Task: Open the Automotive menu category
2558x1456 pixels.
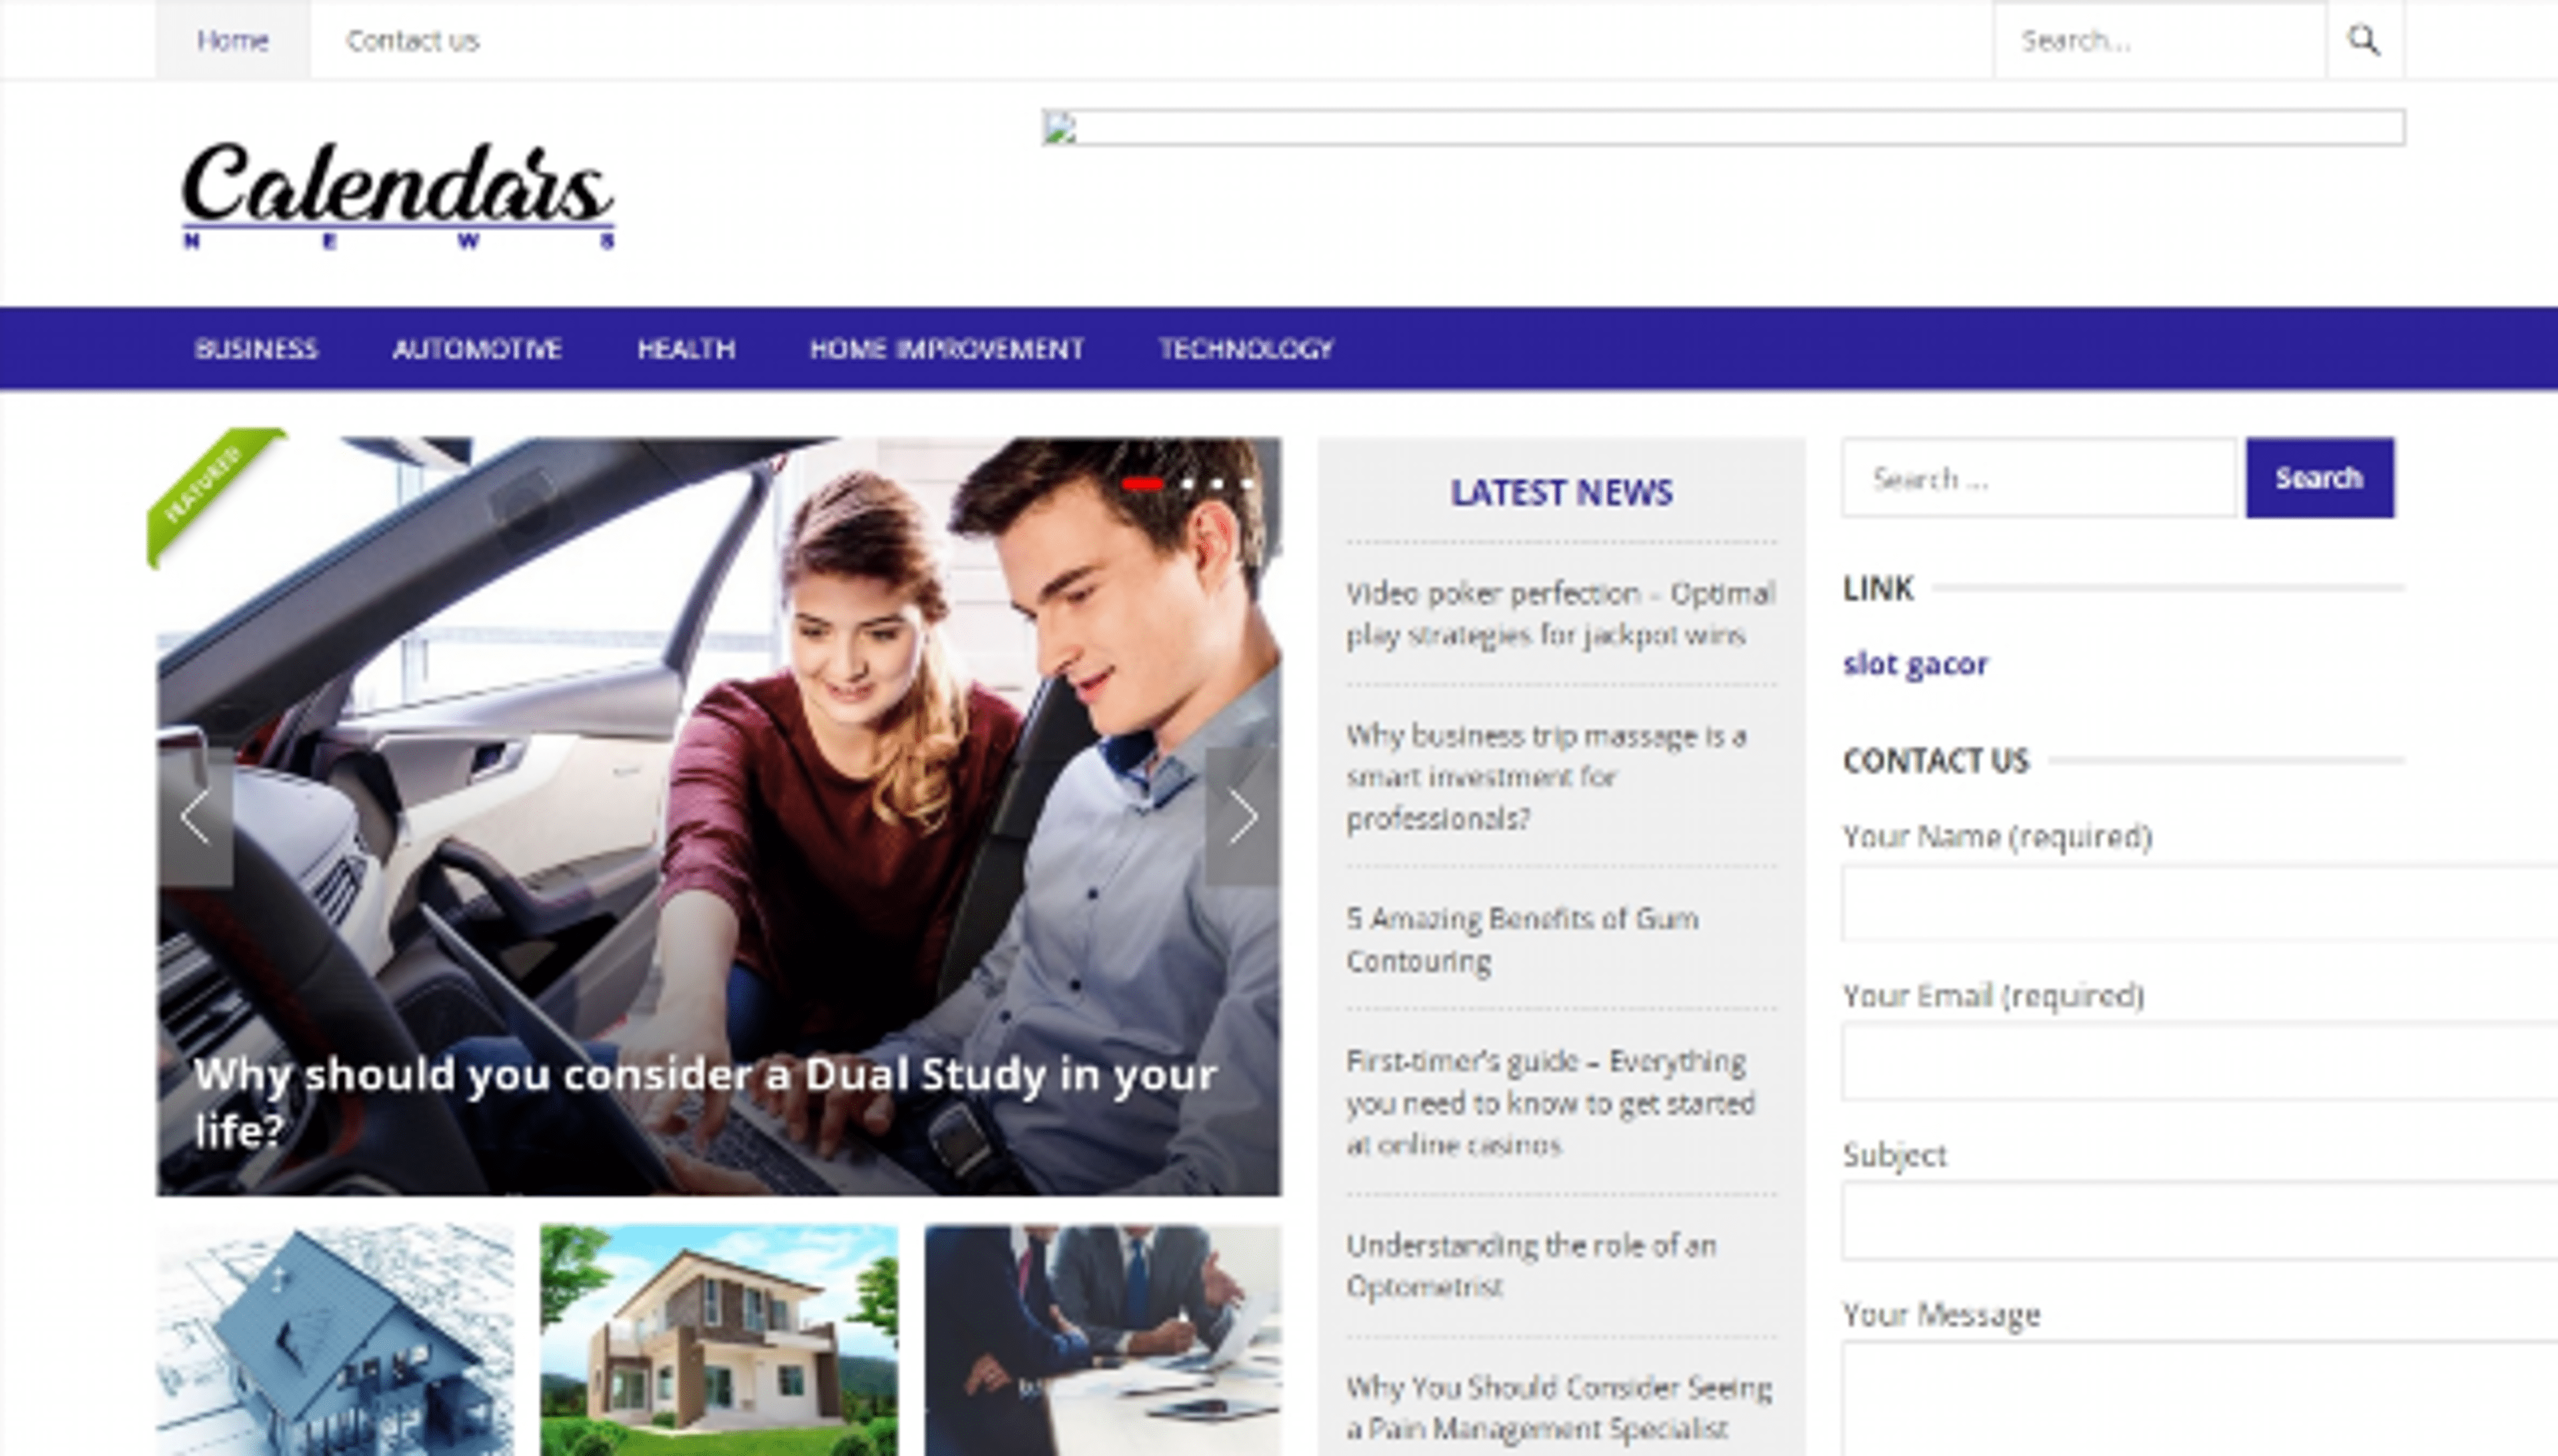Action: 477,348
